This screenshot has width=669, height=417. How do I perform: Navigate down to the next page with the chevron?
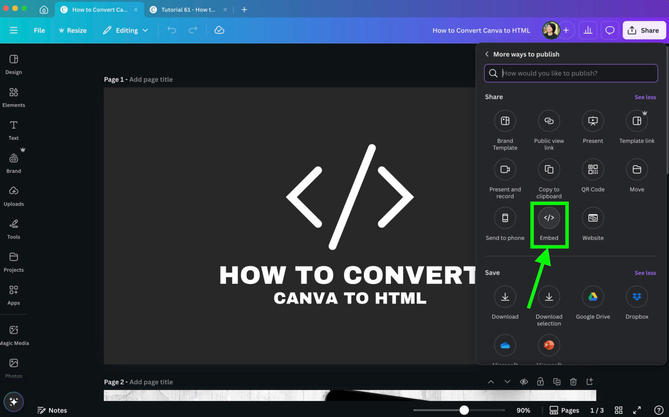(507, 381)
